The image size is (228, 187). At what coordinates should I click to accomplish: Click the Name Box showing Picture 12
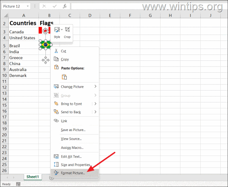[14, 6]
